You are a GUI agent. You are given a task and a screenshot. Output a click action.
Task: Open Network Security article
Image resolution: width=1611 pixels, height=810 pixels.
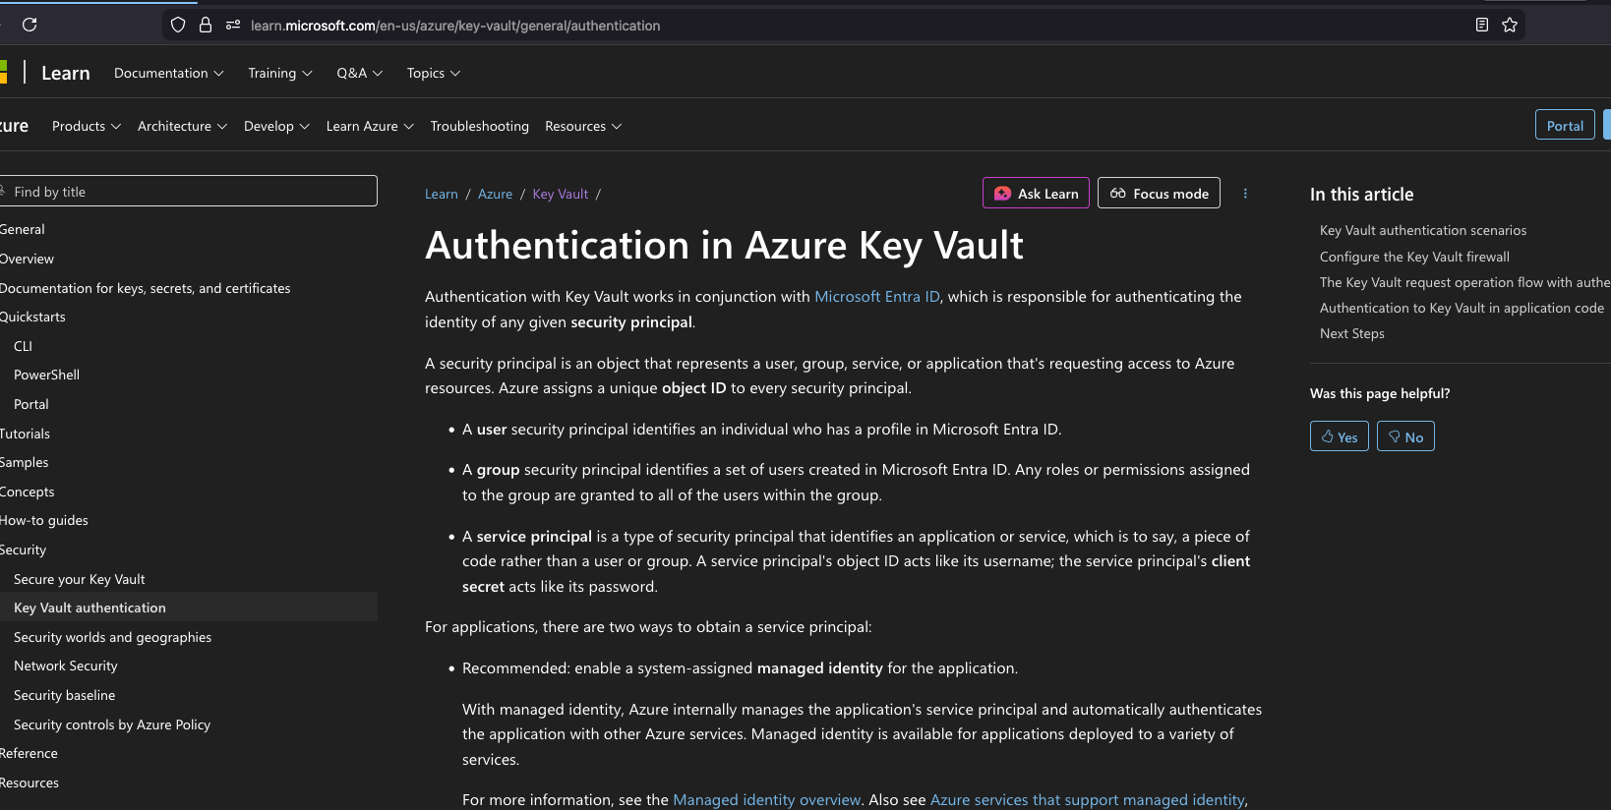[x=65, y=665]
